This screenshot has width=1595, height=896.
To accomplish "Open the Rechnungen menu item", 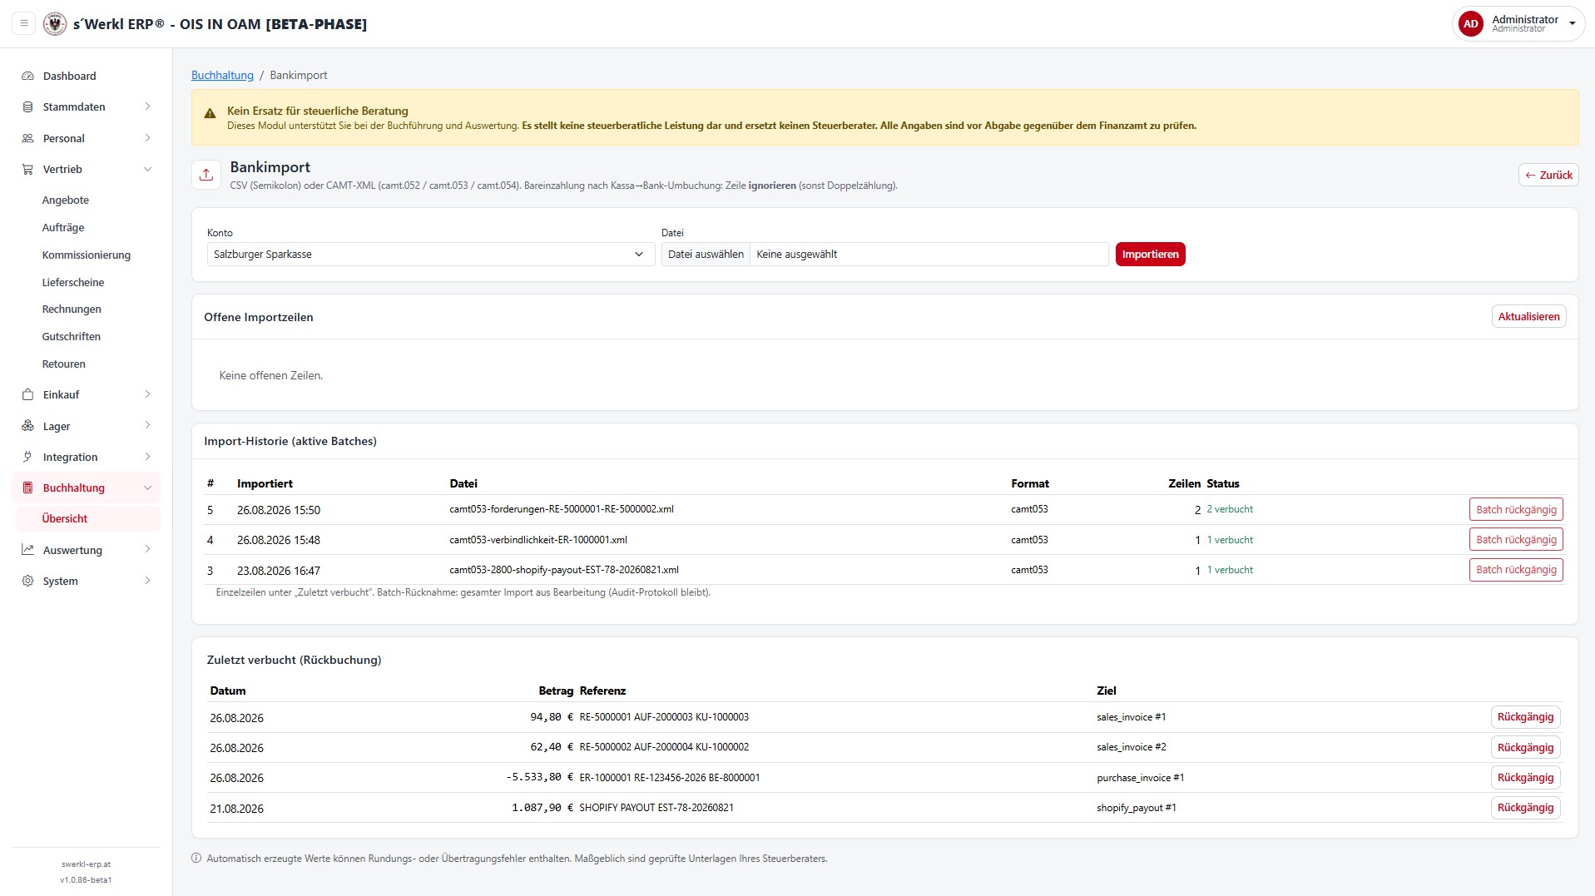I will click(72, 309).
